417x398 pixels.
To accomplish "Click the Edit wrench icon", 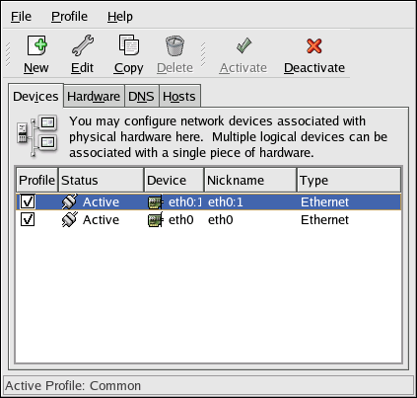I will coord(83,45).
